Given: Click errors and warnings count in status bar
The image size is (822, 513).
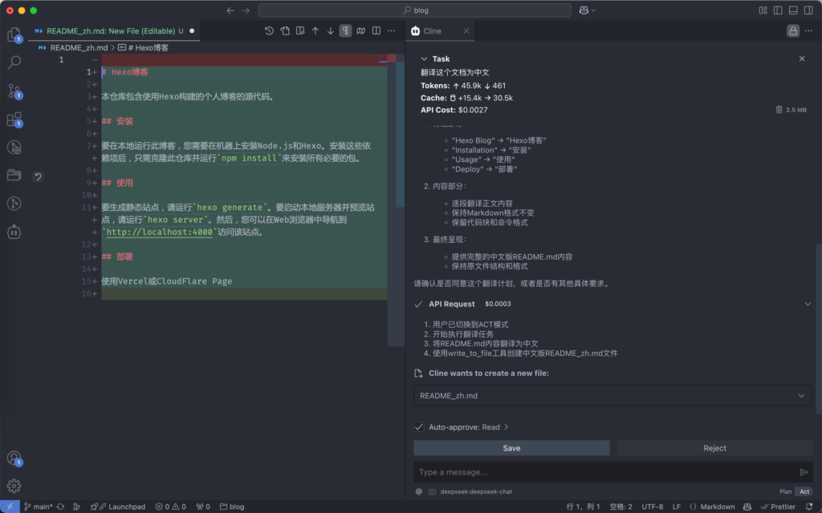Looking at the screenshot, I should [x=170, y=507].
